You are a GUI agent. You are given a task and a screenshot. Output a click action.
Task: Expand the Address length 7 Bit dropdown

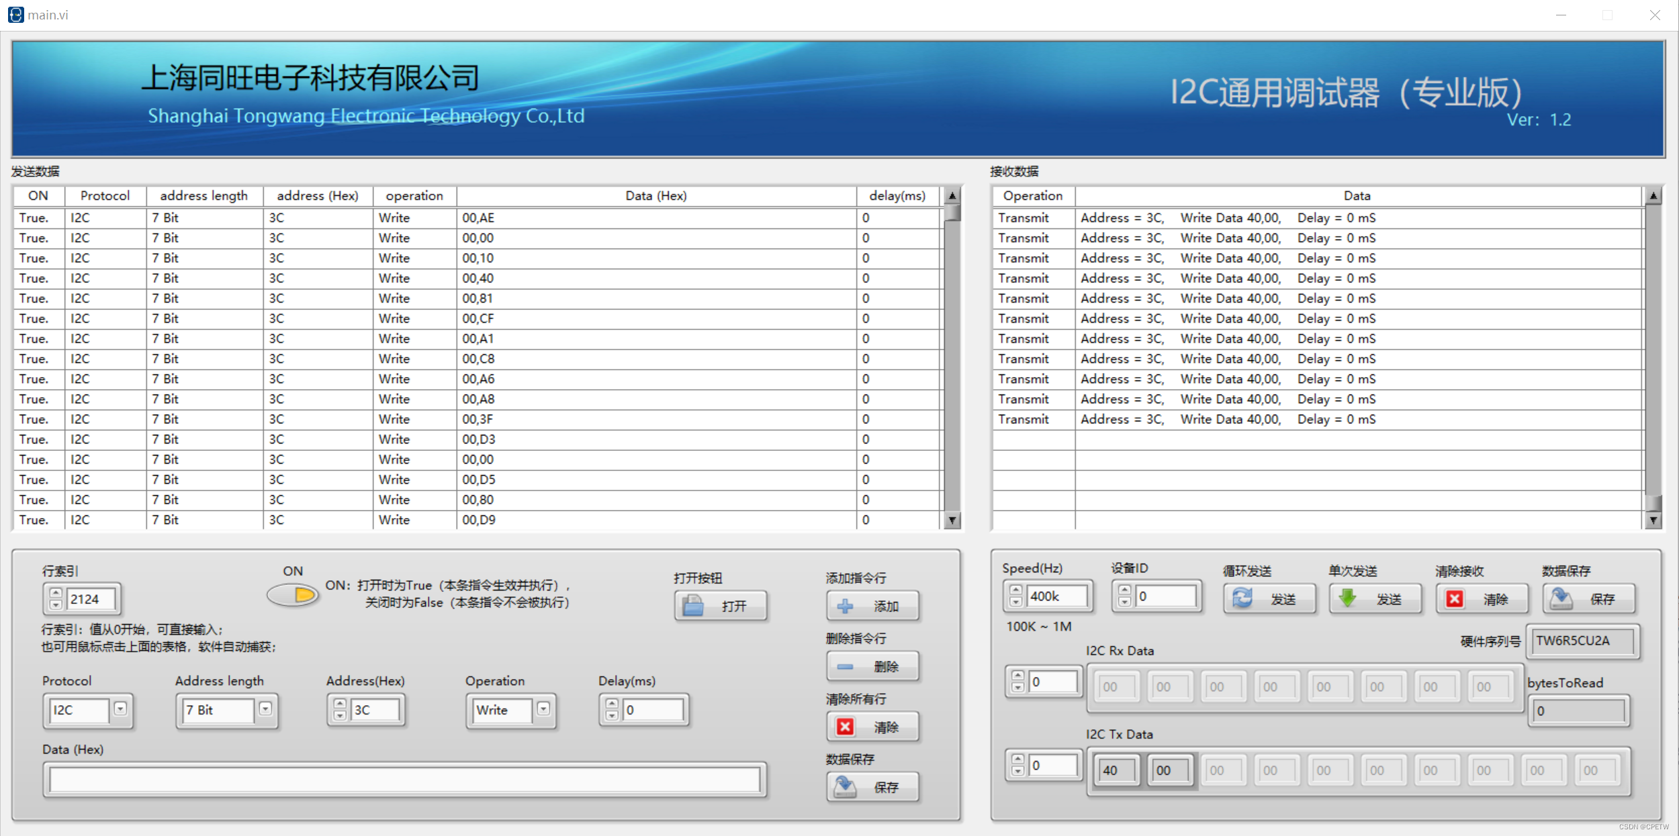point(265,709)
